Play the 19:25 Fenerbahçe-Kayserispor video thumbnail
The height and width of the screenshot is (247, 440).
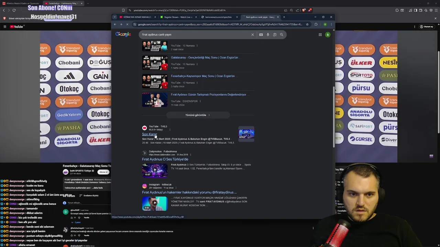pos(155,81)
